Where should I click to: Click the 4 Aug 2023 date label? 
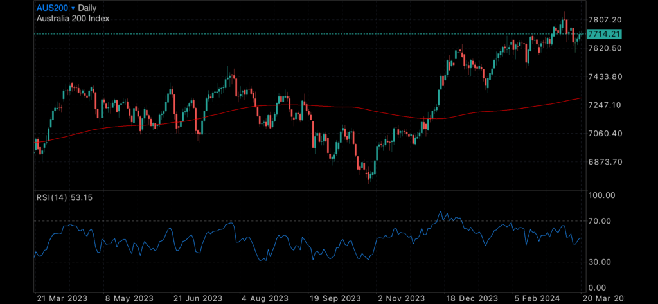pos(264,298)
